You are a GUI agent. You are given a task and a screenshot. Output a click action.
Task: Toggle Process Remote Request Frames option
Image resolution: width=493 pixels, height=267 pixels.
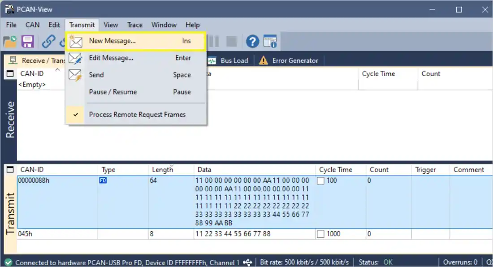pyautogui.click(x=136, y=115)
